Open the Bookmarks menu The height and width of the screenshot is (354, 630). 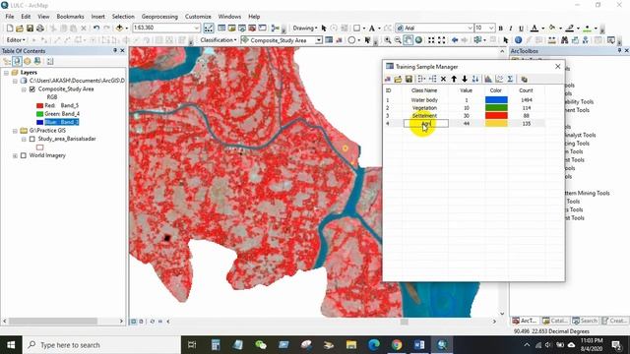[x=70, y=17]
